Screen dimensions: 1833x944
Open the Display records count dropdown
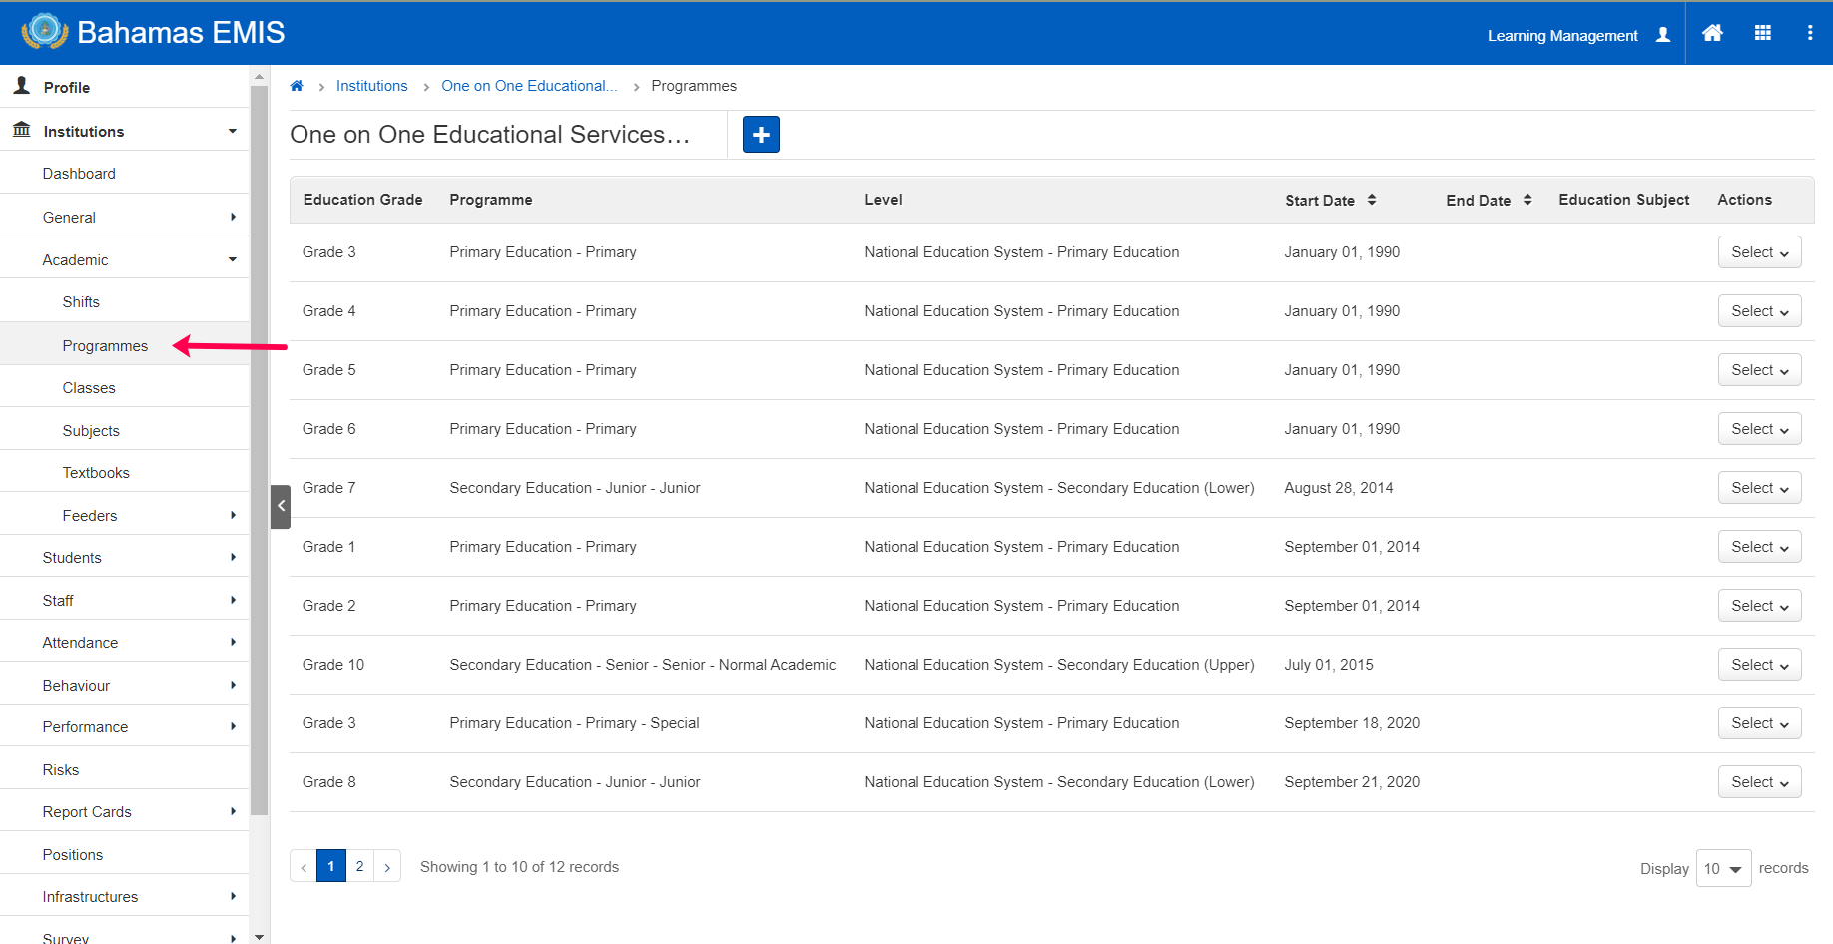pyautogui.click(x=1723, y=869)
